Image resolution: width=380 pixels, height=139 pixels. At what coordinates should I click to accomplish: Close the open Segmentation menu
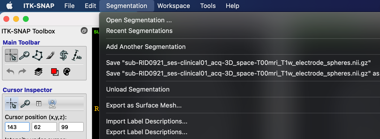pos(127,6)
